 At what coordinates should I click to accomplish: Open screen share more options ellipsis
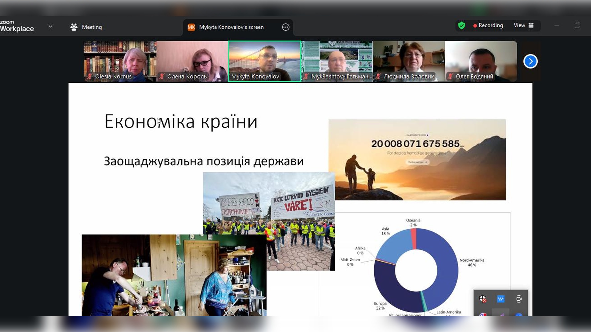pos(286,27)
